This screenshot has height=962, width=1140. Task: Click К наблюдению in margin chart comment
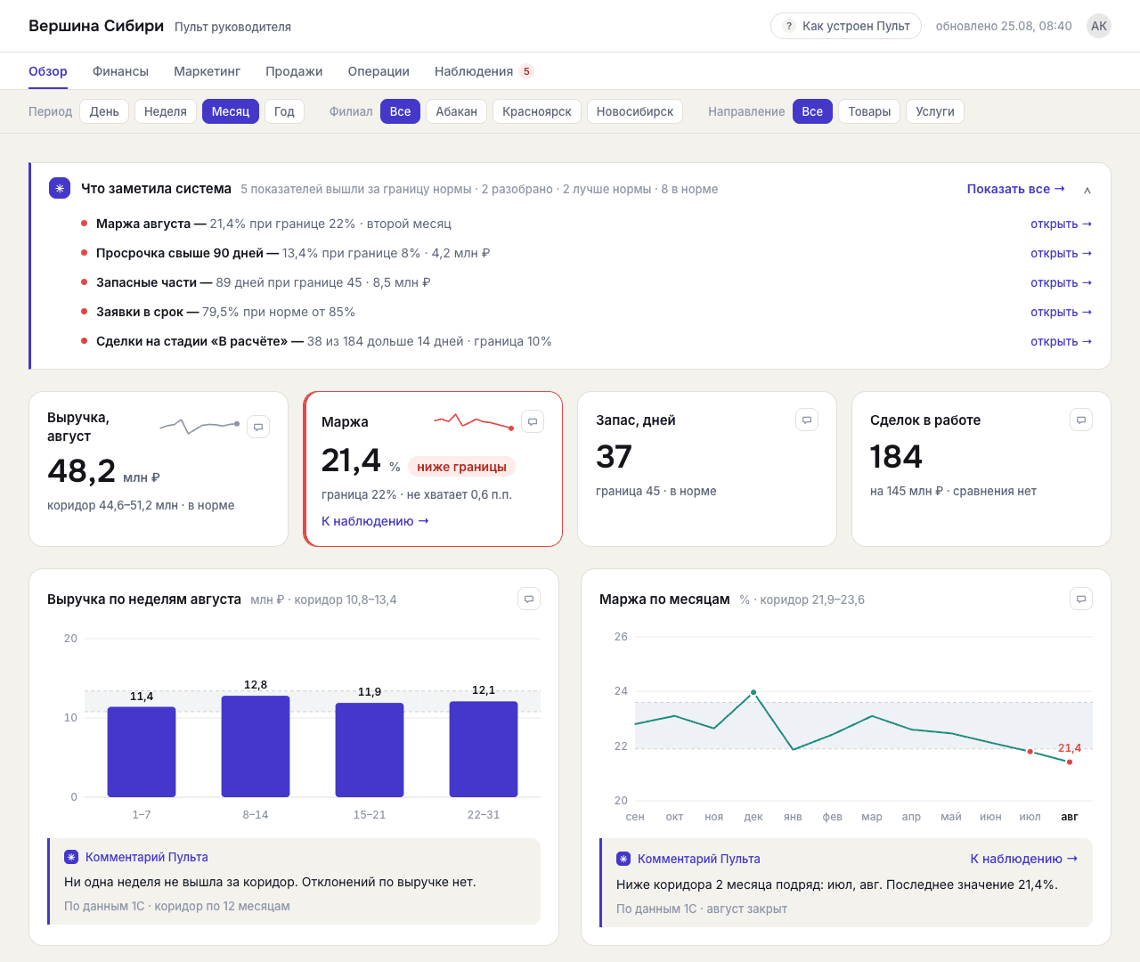point(1024,859)
